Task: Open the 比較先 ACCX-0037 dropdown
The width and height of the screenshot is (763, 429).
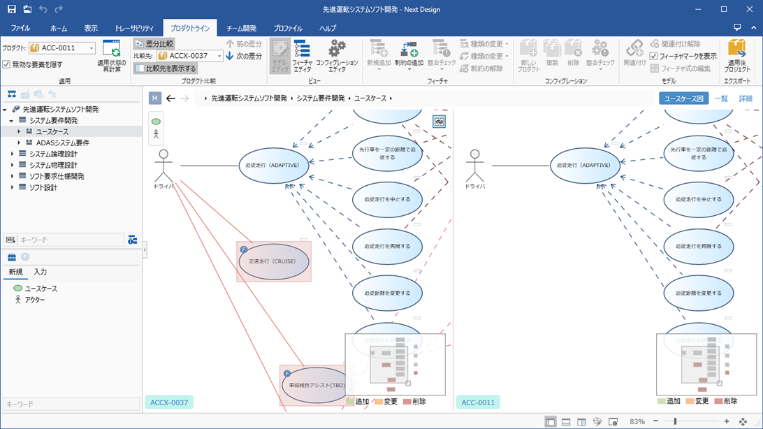Action: [x=219, y=56]
